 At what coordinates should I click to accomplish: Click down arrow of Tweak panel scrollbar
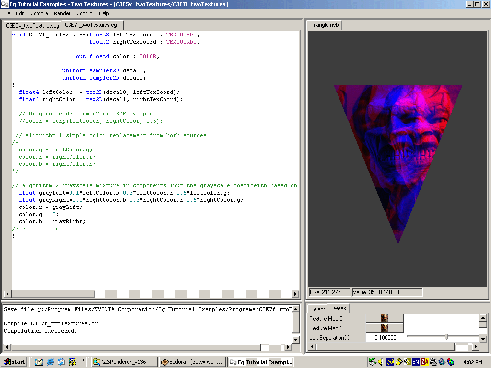tap(483, 339)
